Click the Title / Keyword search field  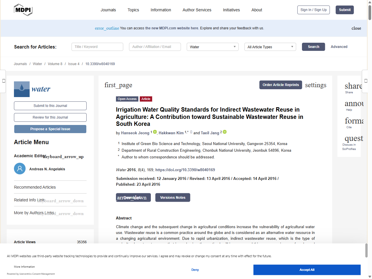tap(97, 47)
